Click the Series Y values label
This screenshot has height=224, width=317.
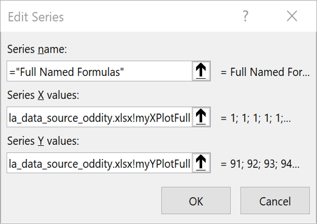tap(43, 141)
